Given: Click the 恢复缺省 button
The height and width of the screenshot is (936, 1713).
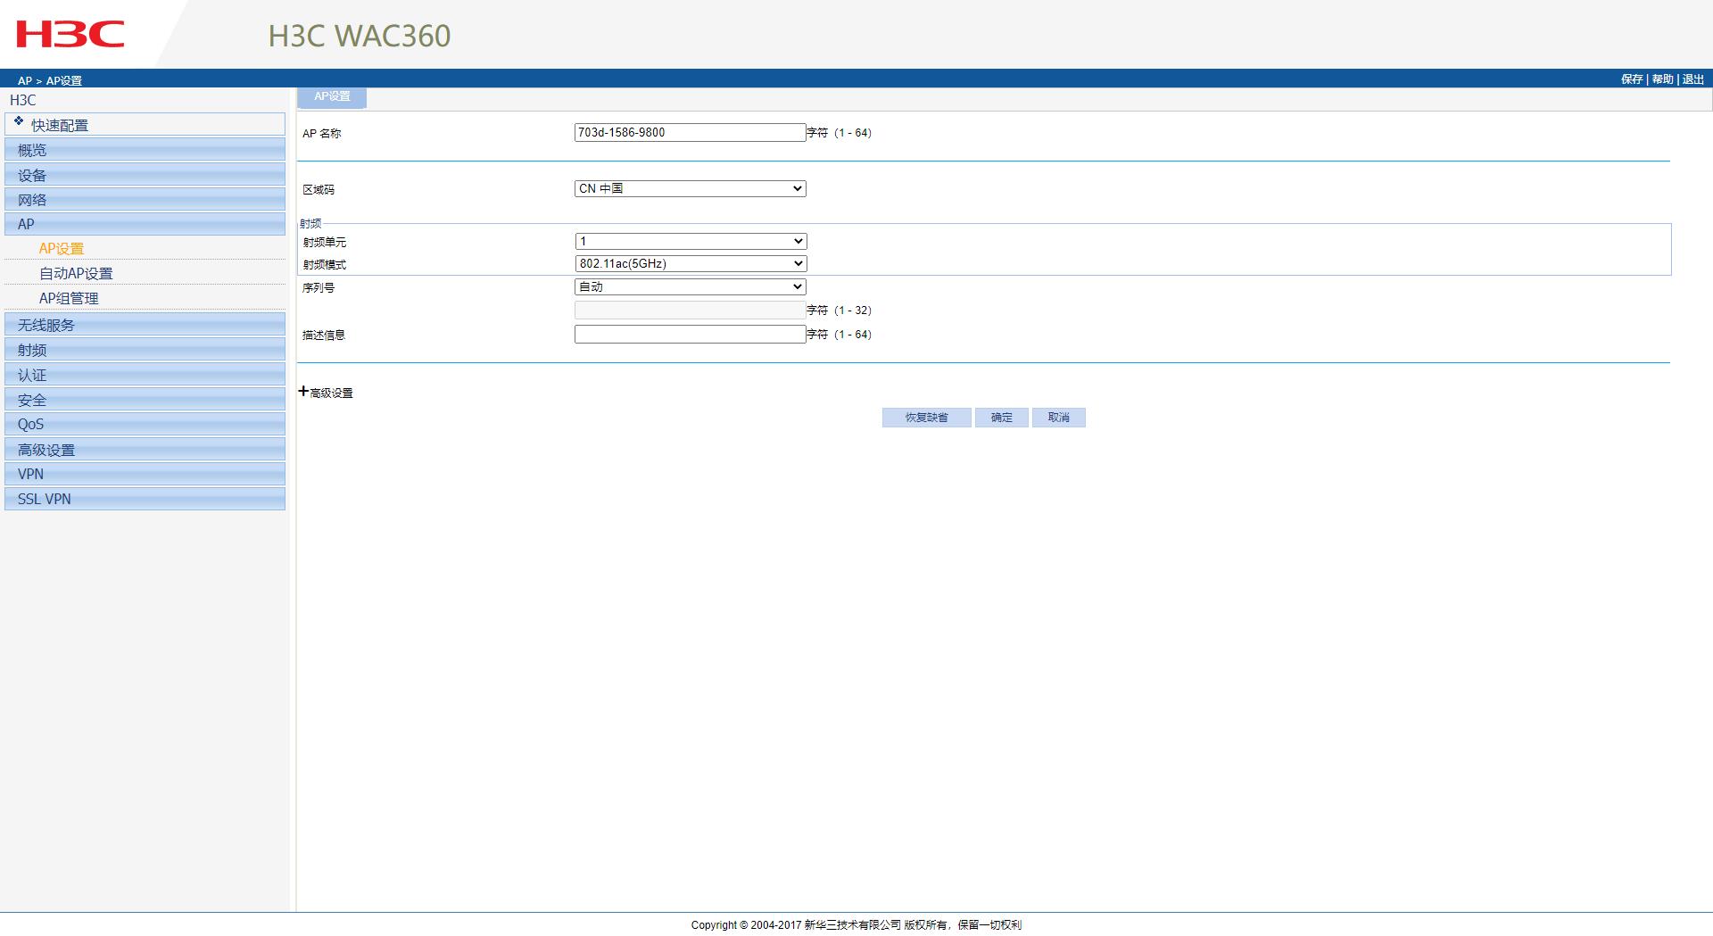Looking at the screenshot, I should coord(926,418).
